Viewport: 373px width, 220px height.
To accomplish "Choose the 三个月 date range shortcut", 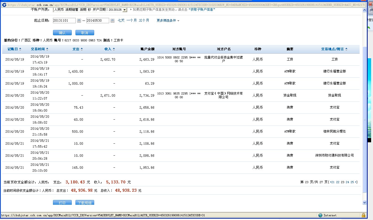I will (144, 20).
